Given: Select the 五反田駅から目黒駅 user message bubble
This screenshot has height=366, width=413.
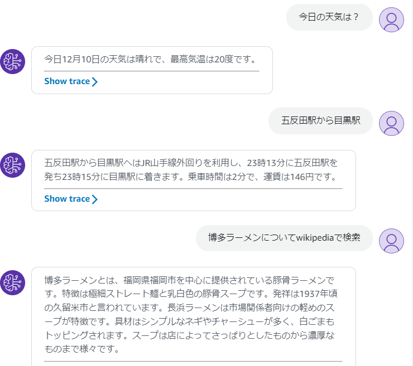Looking at the screenshot, I should (320, 121).
